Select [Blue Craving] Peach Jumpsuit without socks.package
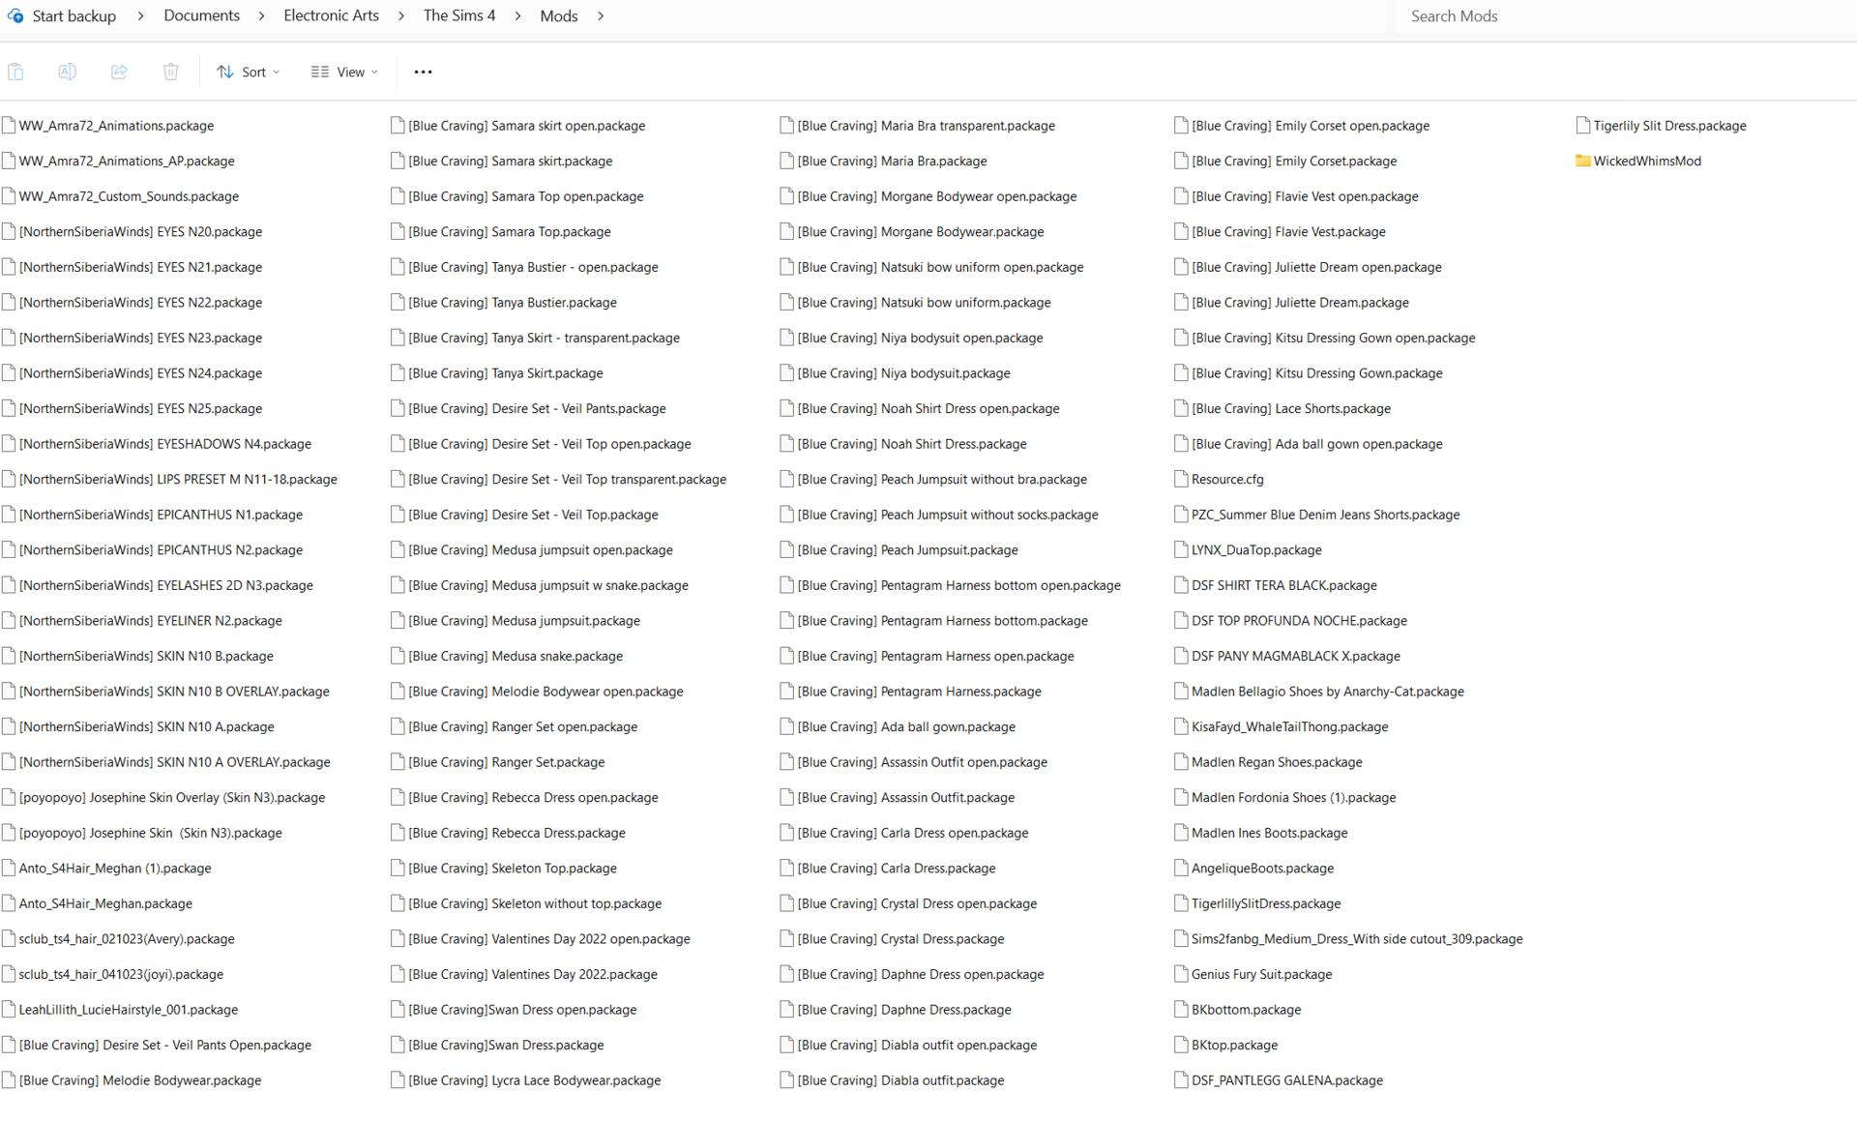 click(x=939, y=514)
